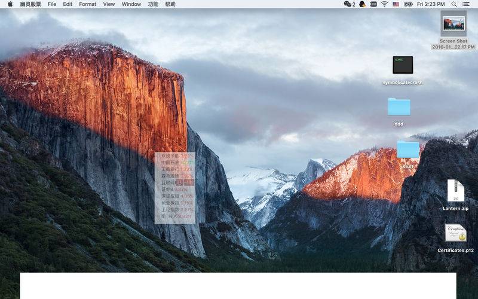Image resolution: width=478 pixels, height=299 pixels.
Task: Open the 功能 menu
Action: point(153,4)
